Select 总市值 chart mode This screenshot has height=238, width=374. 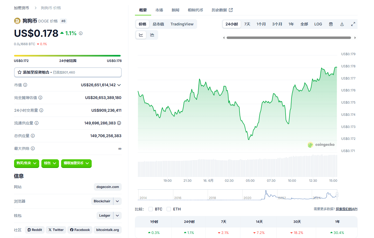tap(158, 24)
